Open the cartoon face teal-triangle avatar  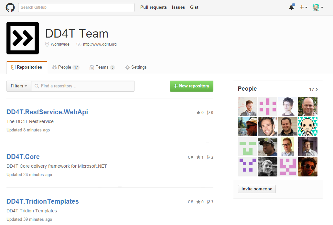(308, 127)
